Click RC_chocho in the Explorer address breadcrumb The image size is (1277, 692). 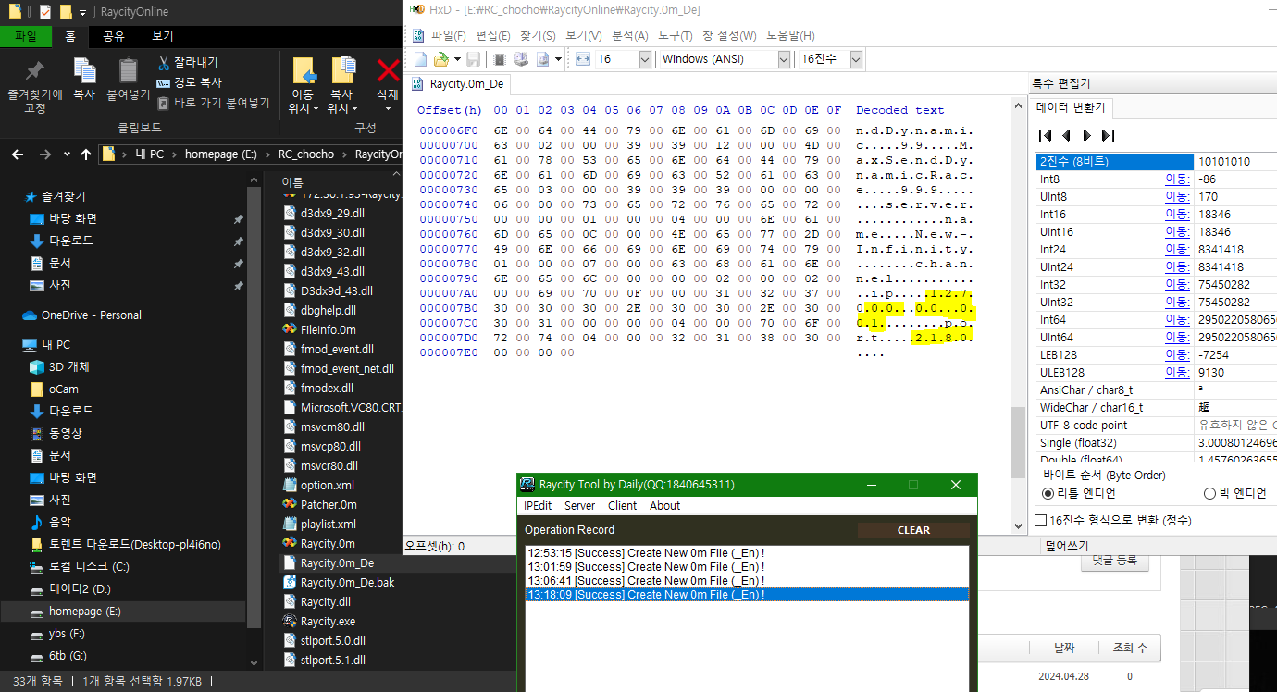[x=305, y=154]
